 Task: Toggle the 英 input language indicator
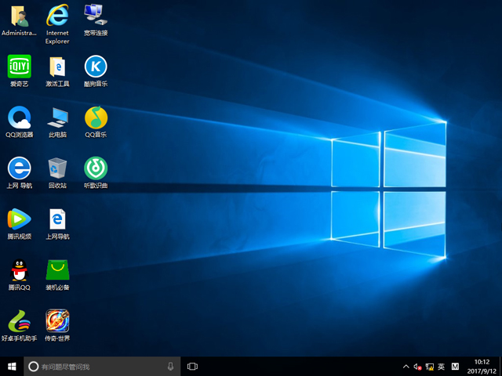click(441, 366)
